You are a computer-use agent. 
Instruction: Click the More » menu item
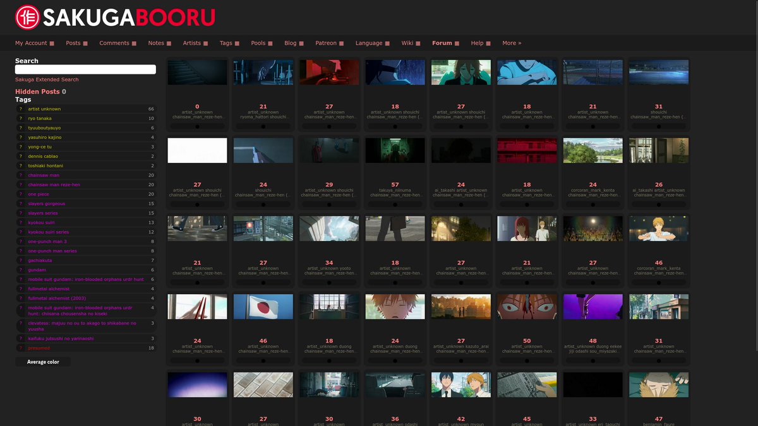(512, 44)
